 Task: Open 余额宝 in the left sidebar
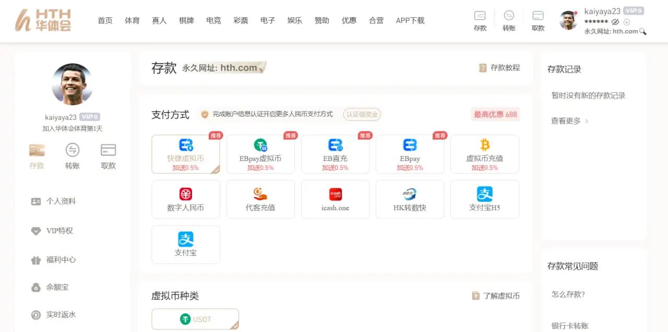(x=57, y=287)
